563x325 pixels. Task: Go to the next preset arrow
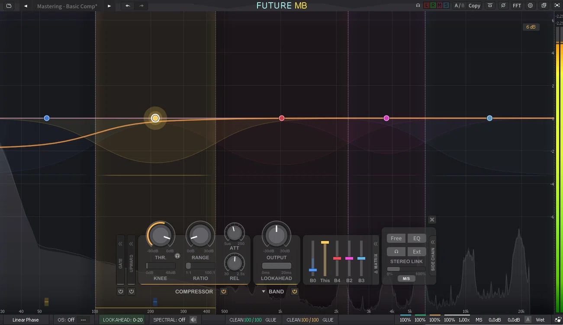[109, 6]
